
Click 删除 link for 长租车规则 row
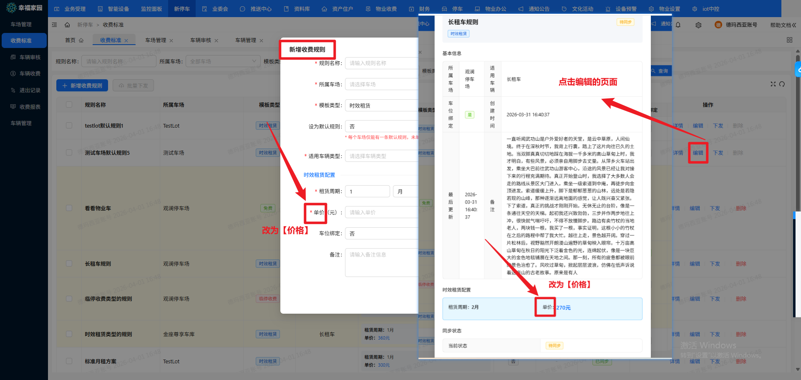[741, 264]
